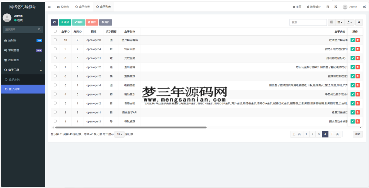Edit the row 直播音效 with green pencil
The image size is (369, 188).
pos(352,76)
